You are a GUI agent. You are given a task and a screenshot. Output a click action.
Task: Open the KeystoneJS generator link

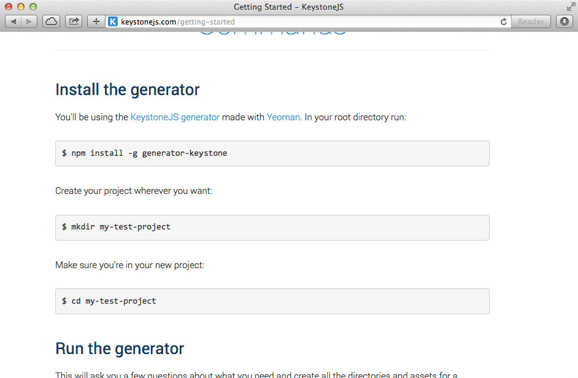tap(175, 117)
